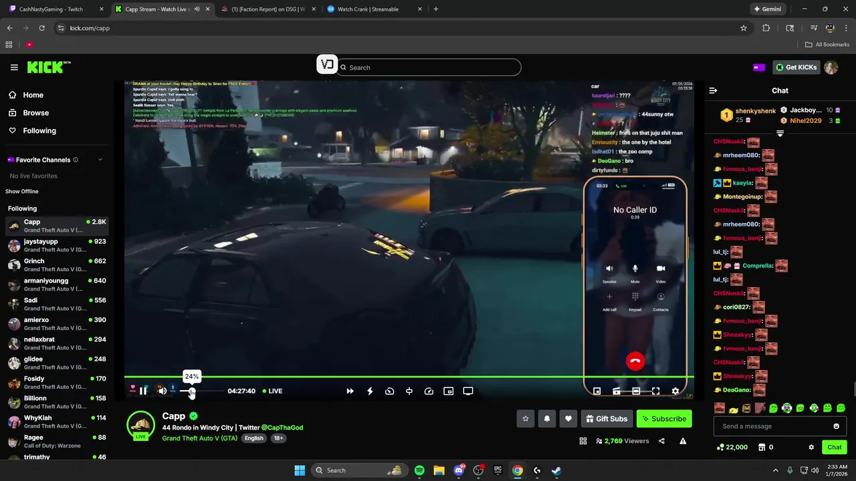This screenshot has height=481, width=856.
Task: Click the rewind clock icon in player
Action: (x=390, y=391)
